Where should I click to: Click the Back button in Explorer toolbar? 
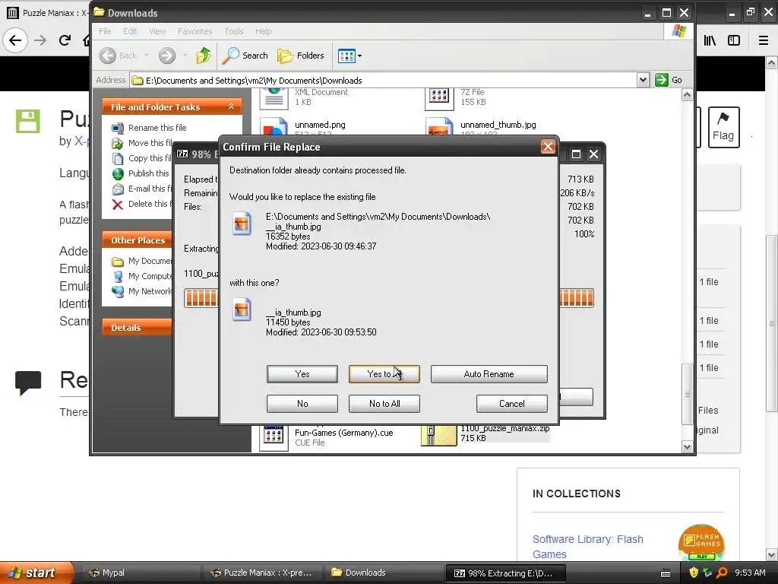click(118, 56)
